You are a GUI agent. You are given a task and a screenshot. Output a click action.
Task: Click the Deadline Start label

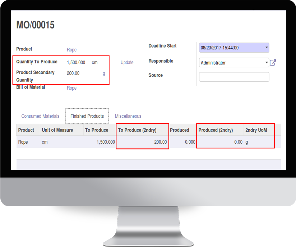point(162,46)
